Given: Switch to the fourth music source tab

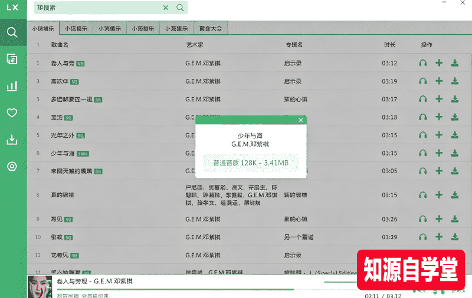Looking at the screenshot, I should point(143,28).
